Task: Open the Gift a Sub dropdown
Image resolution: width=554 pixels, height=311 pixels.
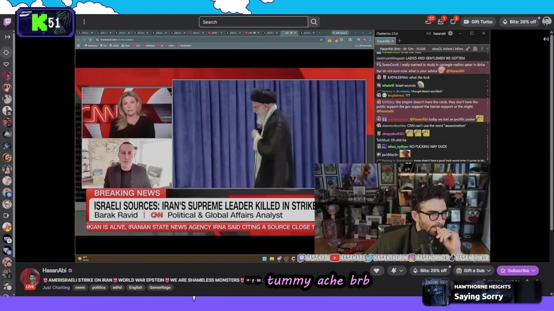Action: [474, 271]
